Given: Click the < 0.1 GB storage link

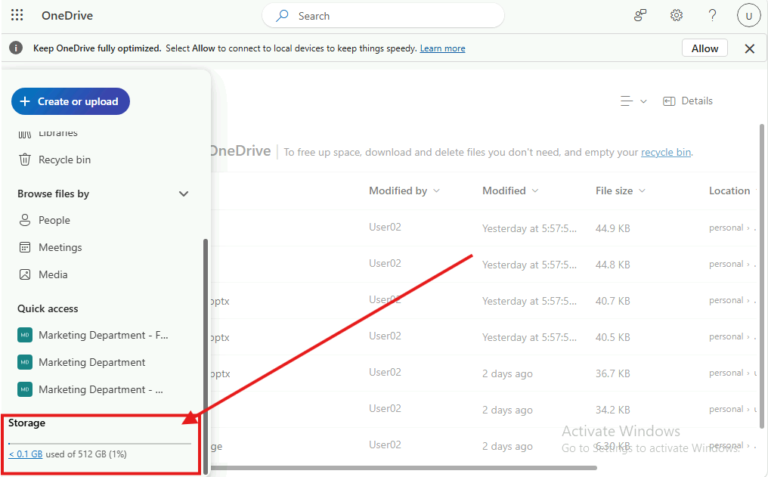Looking at the screenshot, I should click(x=26, y=454).
